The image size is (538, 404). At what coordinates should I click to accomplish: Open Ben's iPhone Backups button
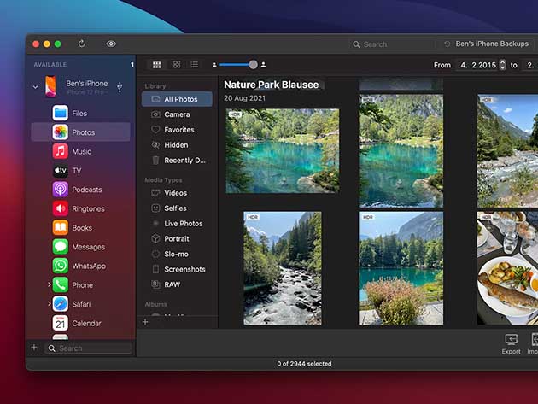coord(488,44)
